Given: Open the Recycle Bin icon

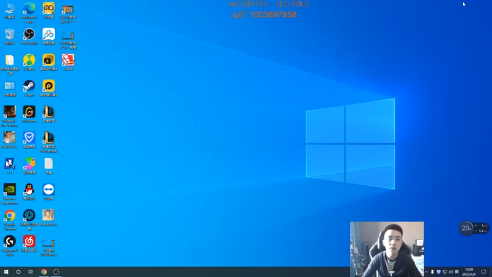Looking at the screenshot, I should pyautogui.click(x=10, y=37).
